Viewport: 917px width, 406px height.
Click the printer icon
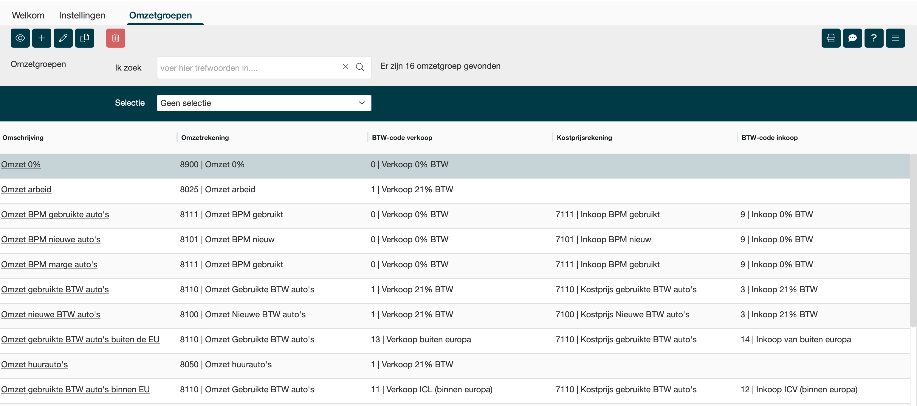click(831, 38)
